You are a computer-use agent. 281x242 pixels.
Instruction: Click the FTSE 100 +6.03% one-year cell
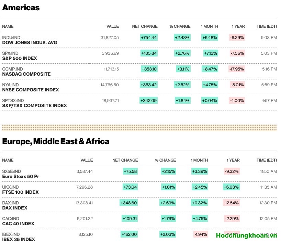point(231,187)
